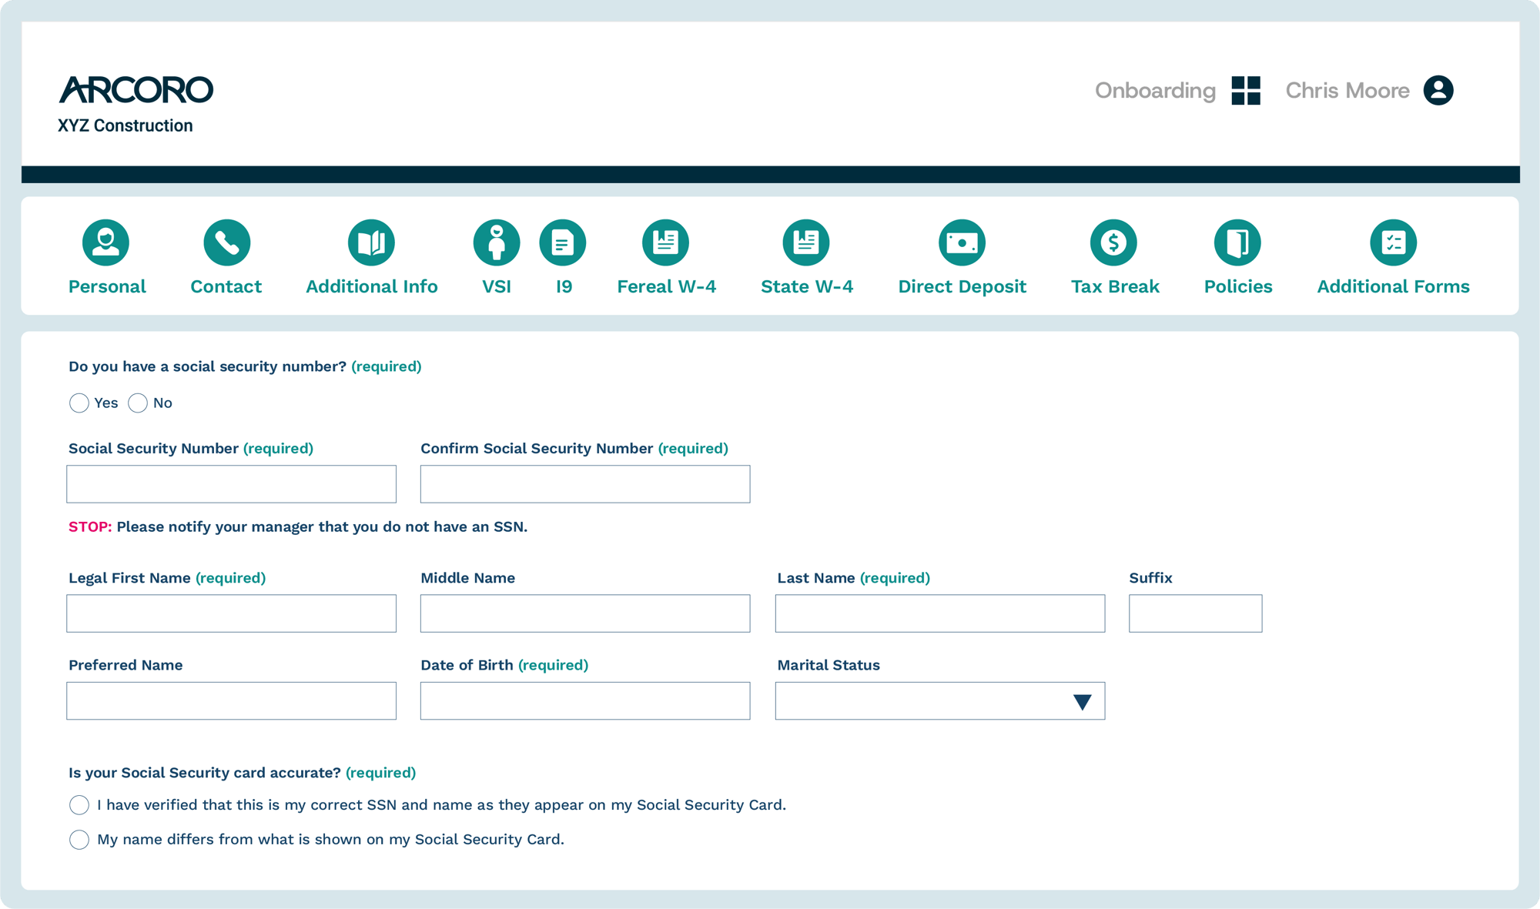Select the I9 document icon
Image resolution: width=1540 pixels, height=909 pixels.
click(x=563, y=242)
